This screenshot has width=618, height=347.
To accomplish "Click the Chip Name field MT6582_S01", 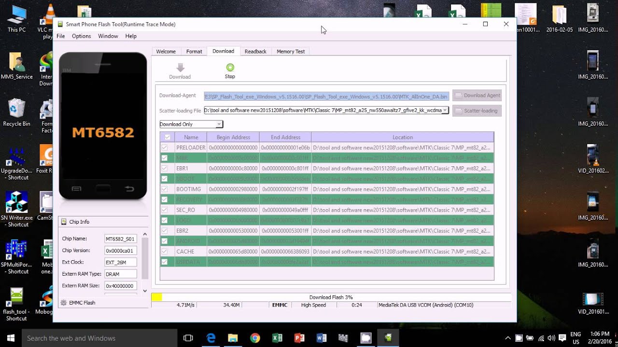I will (x=121, y=239).
